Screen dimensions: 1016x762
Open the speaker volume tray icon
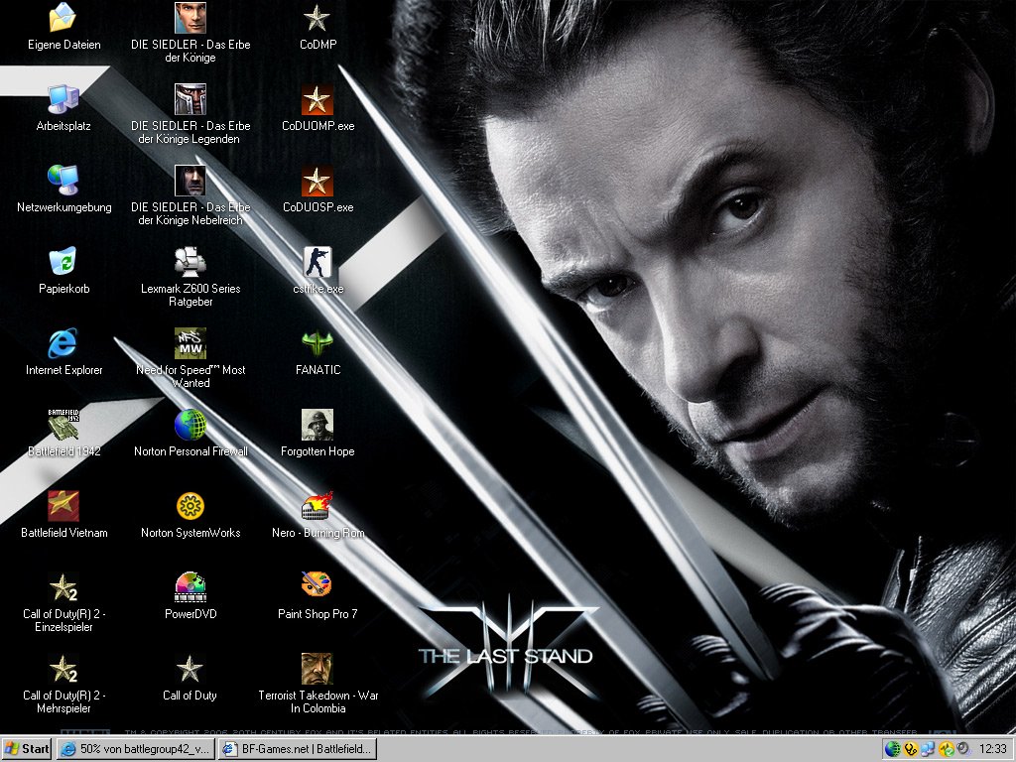[963, 749]
